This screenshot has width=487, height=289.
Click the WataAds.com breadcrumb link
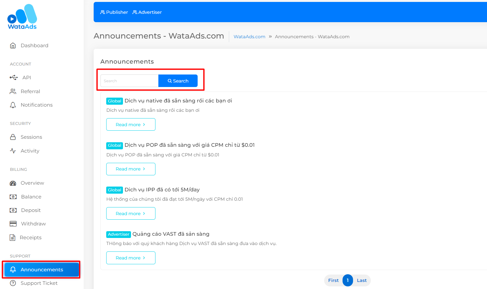pyautogui.click(x=249, y=37)
